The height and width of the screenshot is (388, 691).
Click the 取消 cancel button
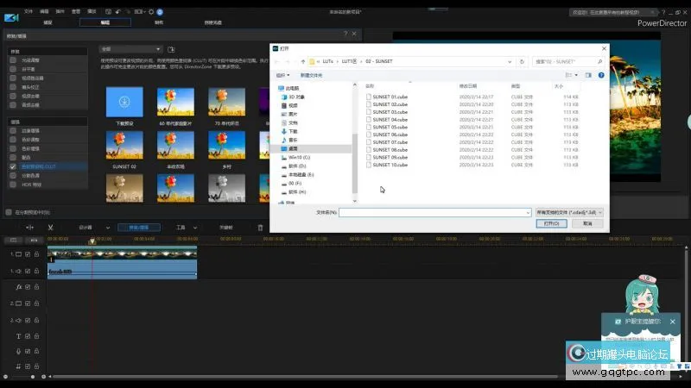pos(587,223)
